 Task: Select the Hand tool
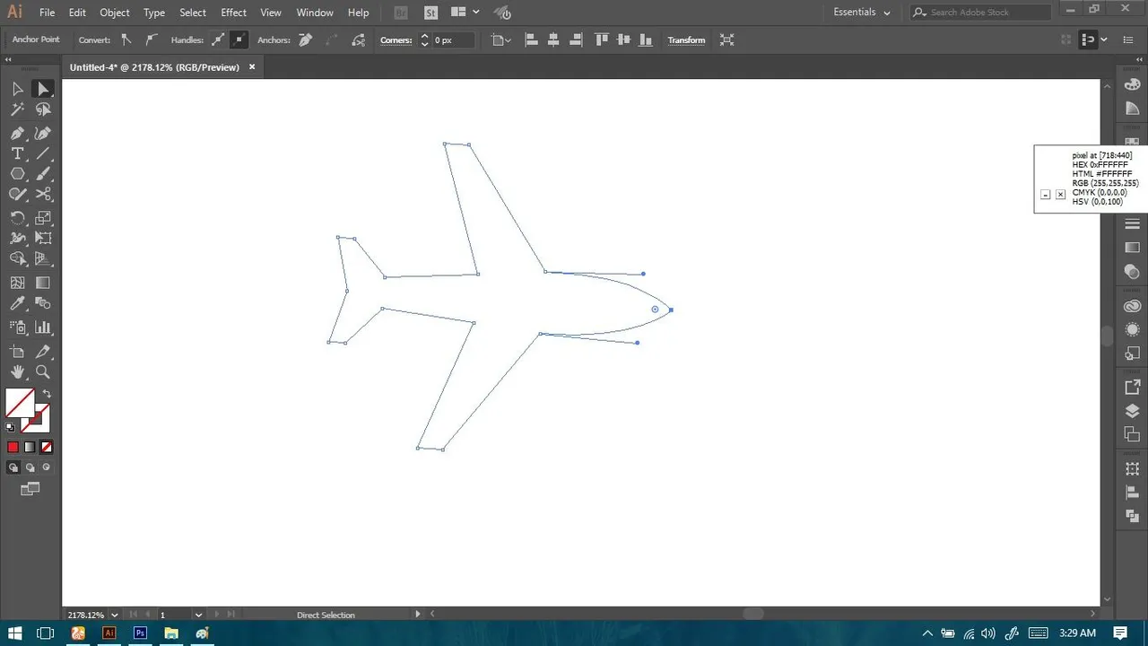pos(17,371)
